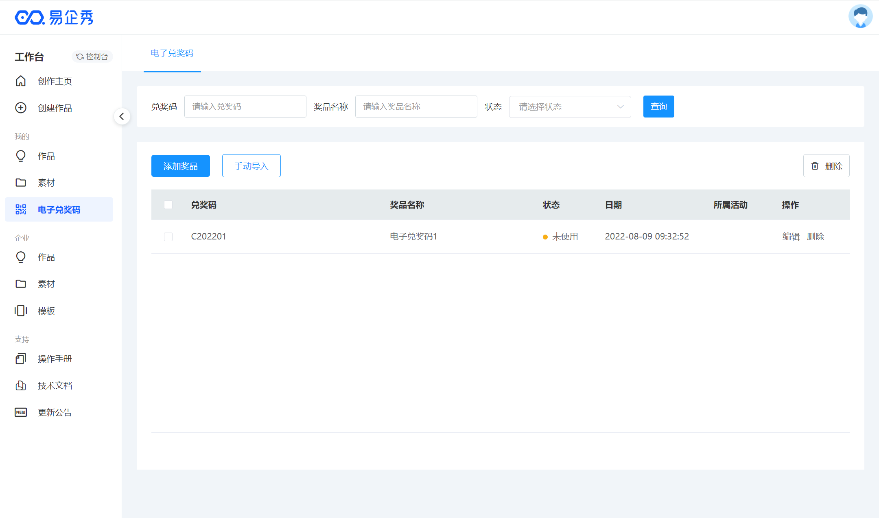The height and width of the screenshot is (518, 879).
Task: Collapse the sidebar with the left chevron
Action: coord(122,117)
